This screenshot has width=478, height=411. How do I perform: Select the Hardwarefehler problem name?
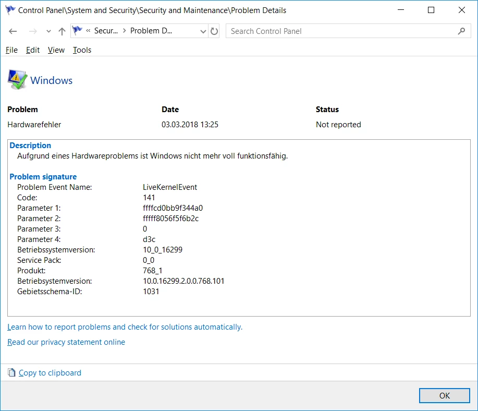(x=34, y=125)
